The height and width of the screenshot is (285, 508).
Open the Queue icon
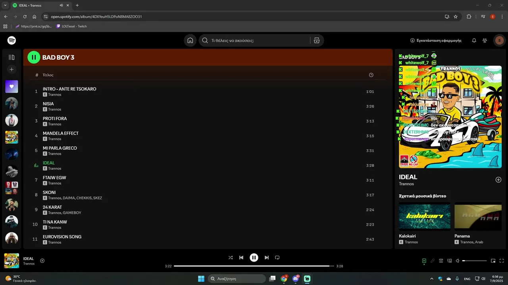pos(441,261)
